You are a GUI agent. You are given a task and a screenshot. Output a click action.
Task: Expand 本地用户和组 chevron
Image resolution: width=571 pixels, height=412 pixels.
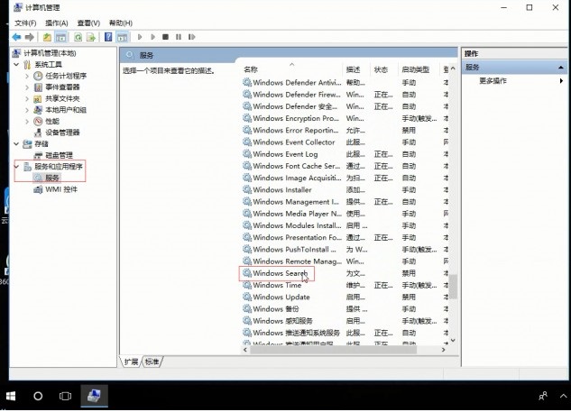coord(27,110)
